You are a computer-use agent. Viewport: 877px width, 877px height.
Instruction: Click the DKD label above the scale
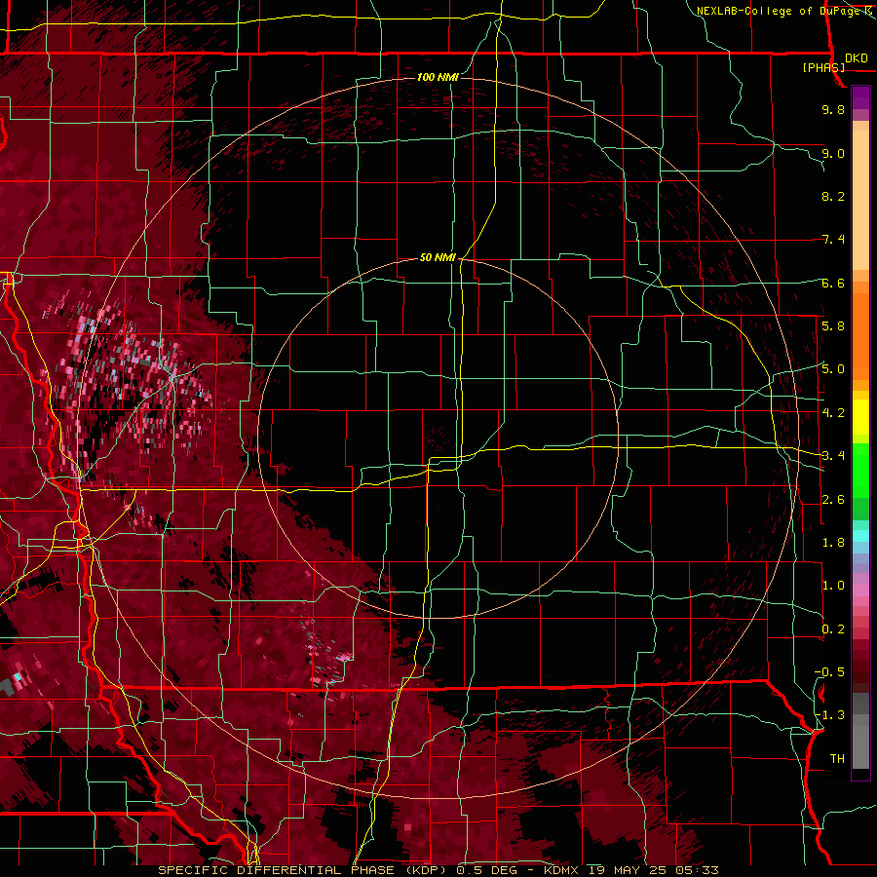[856, 58]
